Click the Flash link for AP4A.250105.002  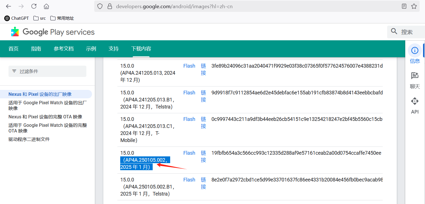tap(189, 153)
